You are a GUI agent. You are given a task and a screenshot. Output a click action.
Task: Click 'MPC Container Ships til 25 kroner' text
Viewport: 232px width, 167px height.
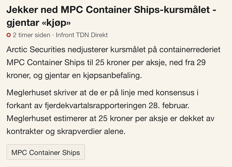click(68, 62)
